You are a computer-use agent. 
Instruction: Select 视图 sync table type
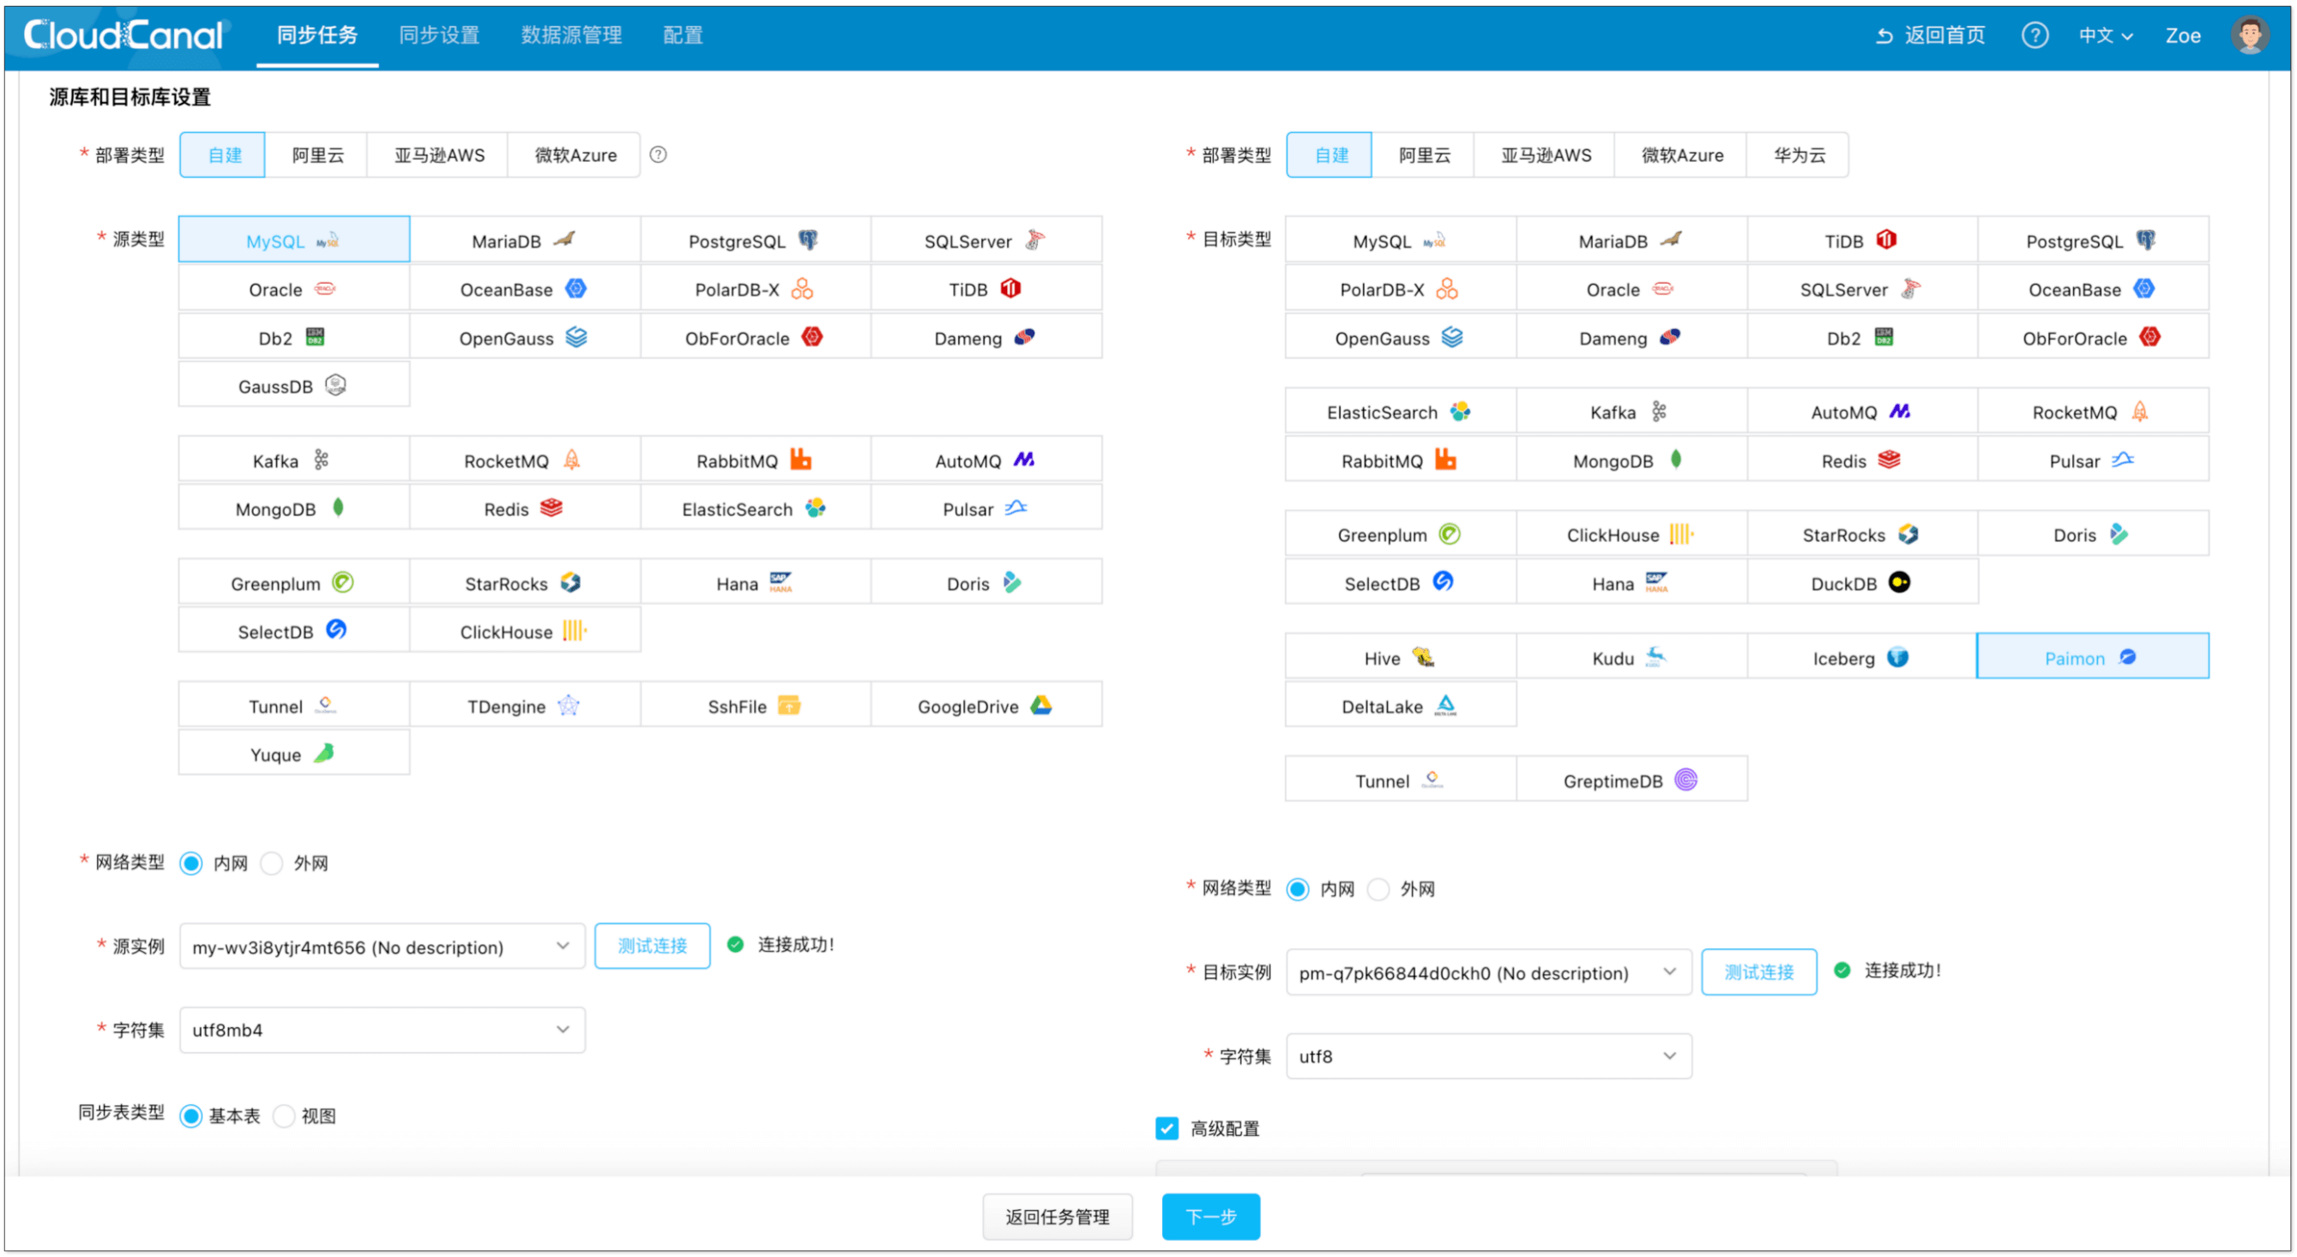285,1117
